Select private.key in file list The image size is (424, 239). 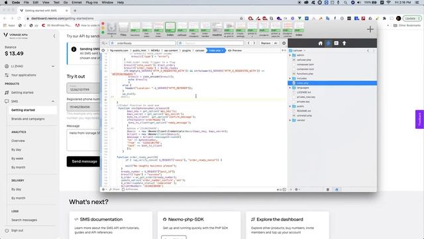tap(303, 102)
